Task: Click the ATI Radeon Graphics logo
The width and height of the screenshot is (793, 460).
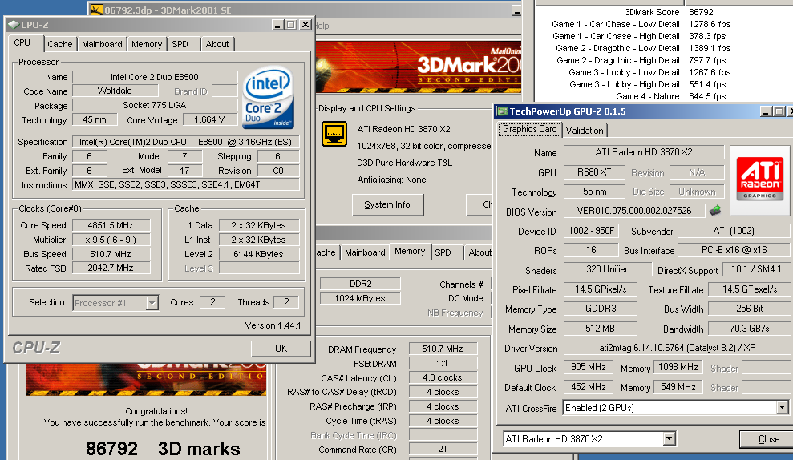Action: tap(759, 179)
